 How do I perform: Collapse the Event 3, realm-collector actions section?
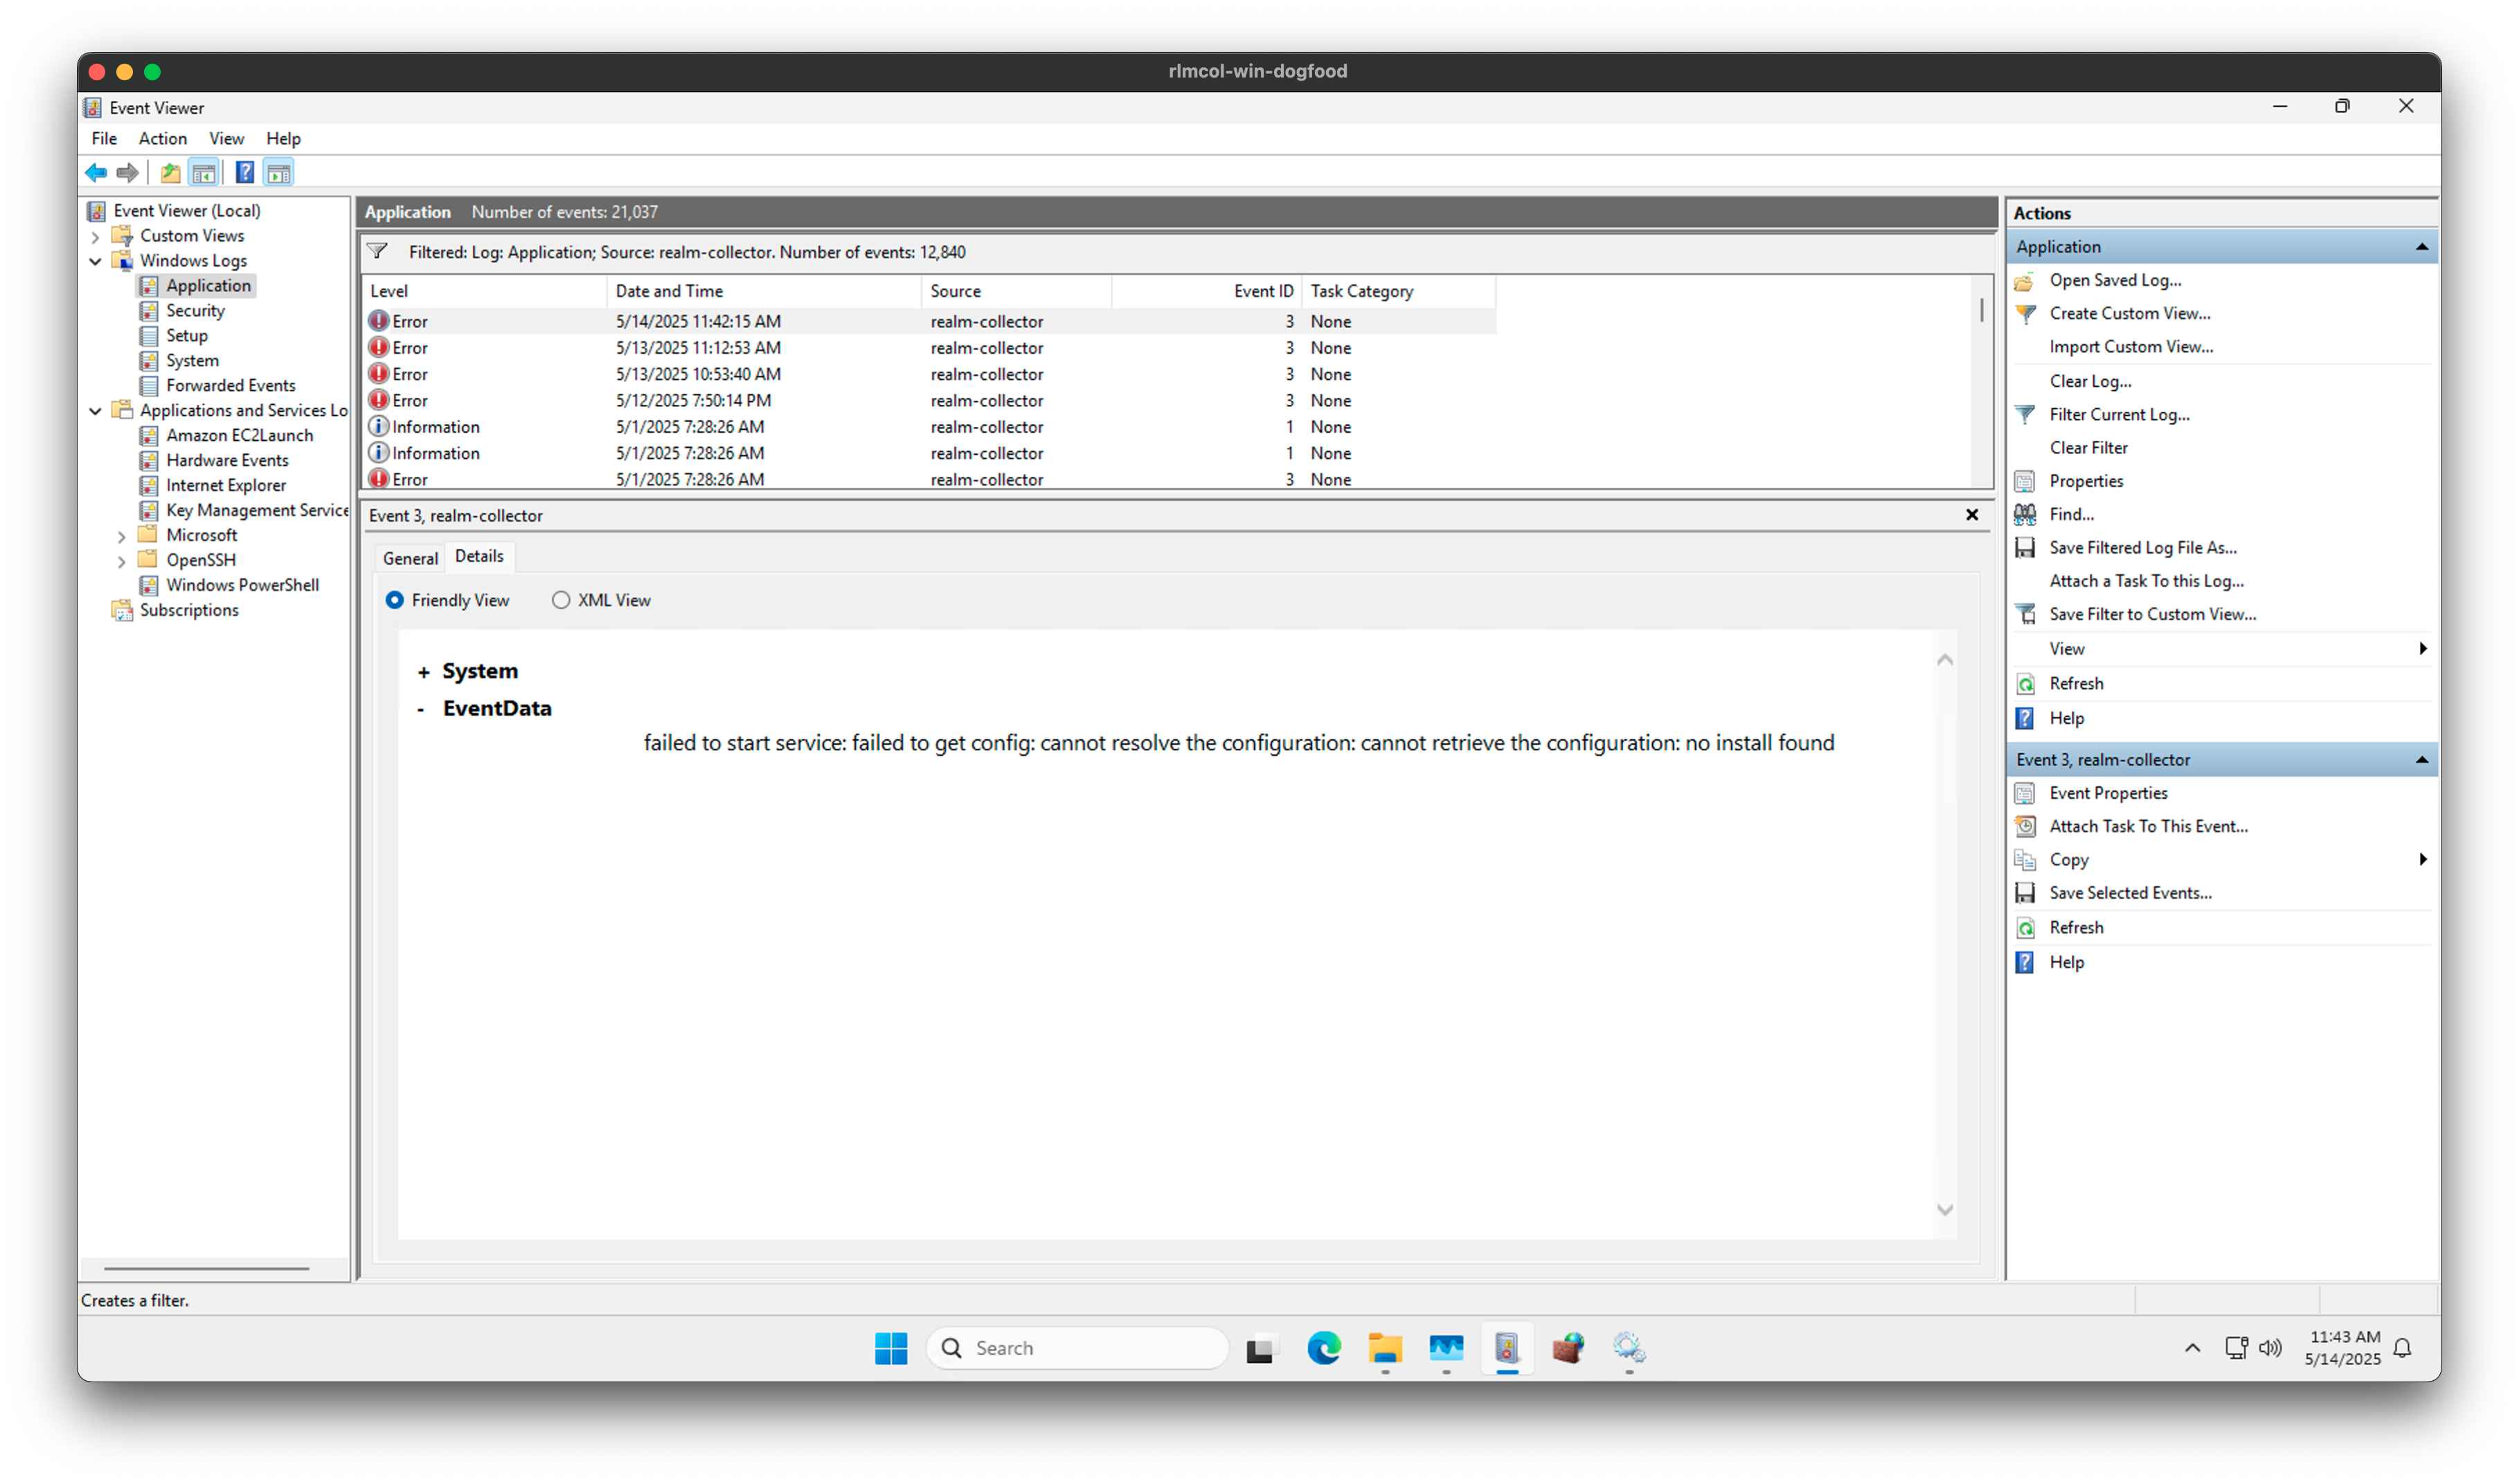coord(2422,760)
